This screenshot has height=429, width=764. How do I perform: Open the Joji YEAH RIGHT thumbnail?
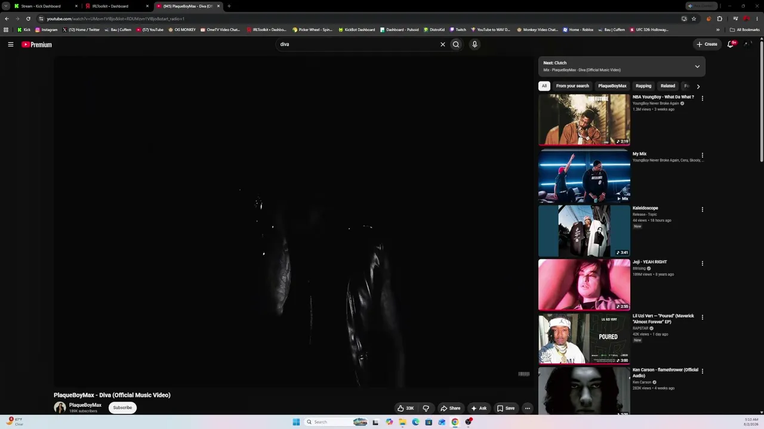click(x=584, y=284)
